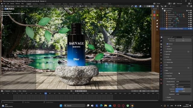Click the Exposure slider
This screenshot has width=193, height=108.
point(183,89)
